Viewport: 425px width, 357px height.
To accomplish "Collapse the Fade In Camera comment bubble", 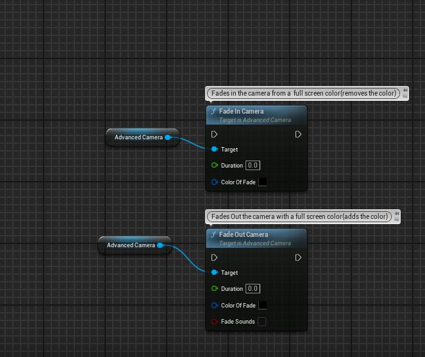I will pyautogui.click(x=406, y=96).
